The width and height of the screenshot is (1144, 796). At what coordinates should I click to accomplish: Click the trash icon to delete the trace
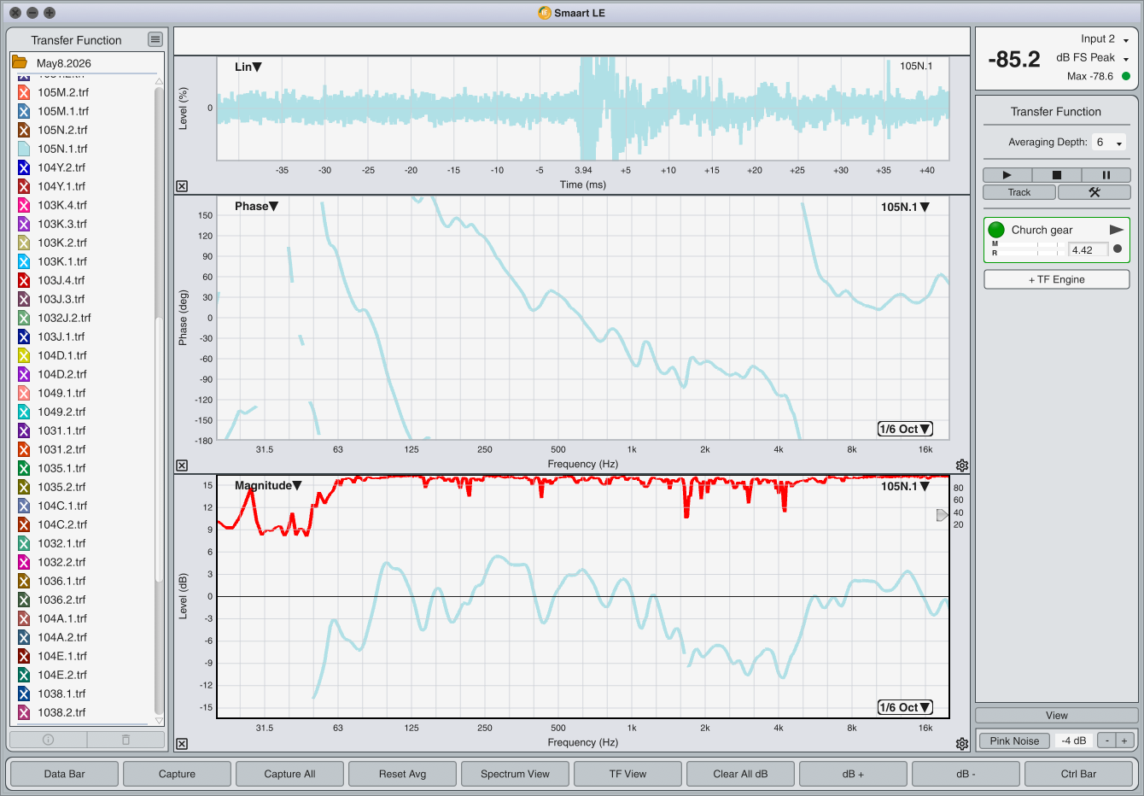pos(125,740)
